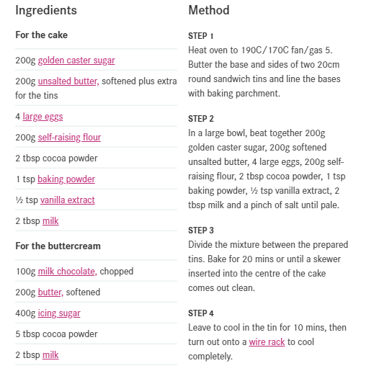This screenshot has height=371, width=374.
Task: Select the STEP 2 heading
Action: tap(201, 119)
